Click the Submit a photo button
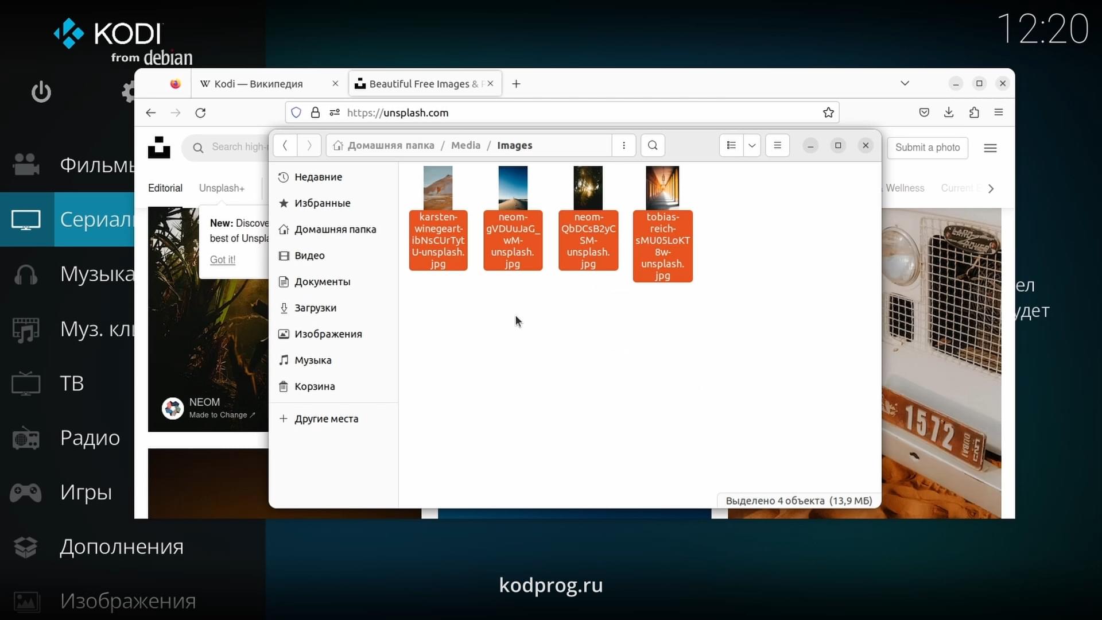Screen dimensions: 1102x620 (x=928, y=148)
